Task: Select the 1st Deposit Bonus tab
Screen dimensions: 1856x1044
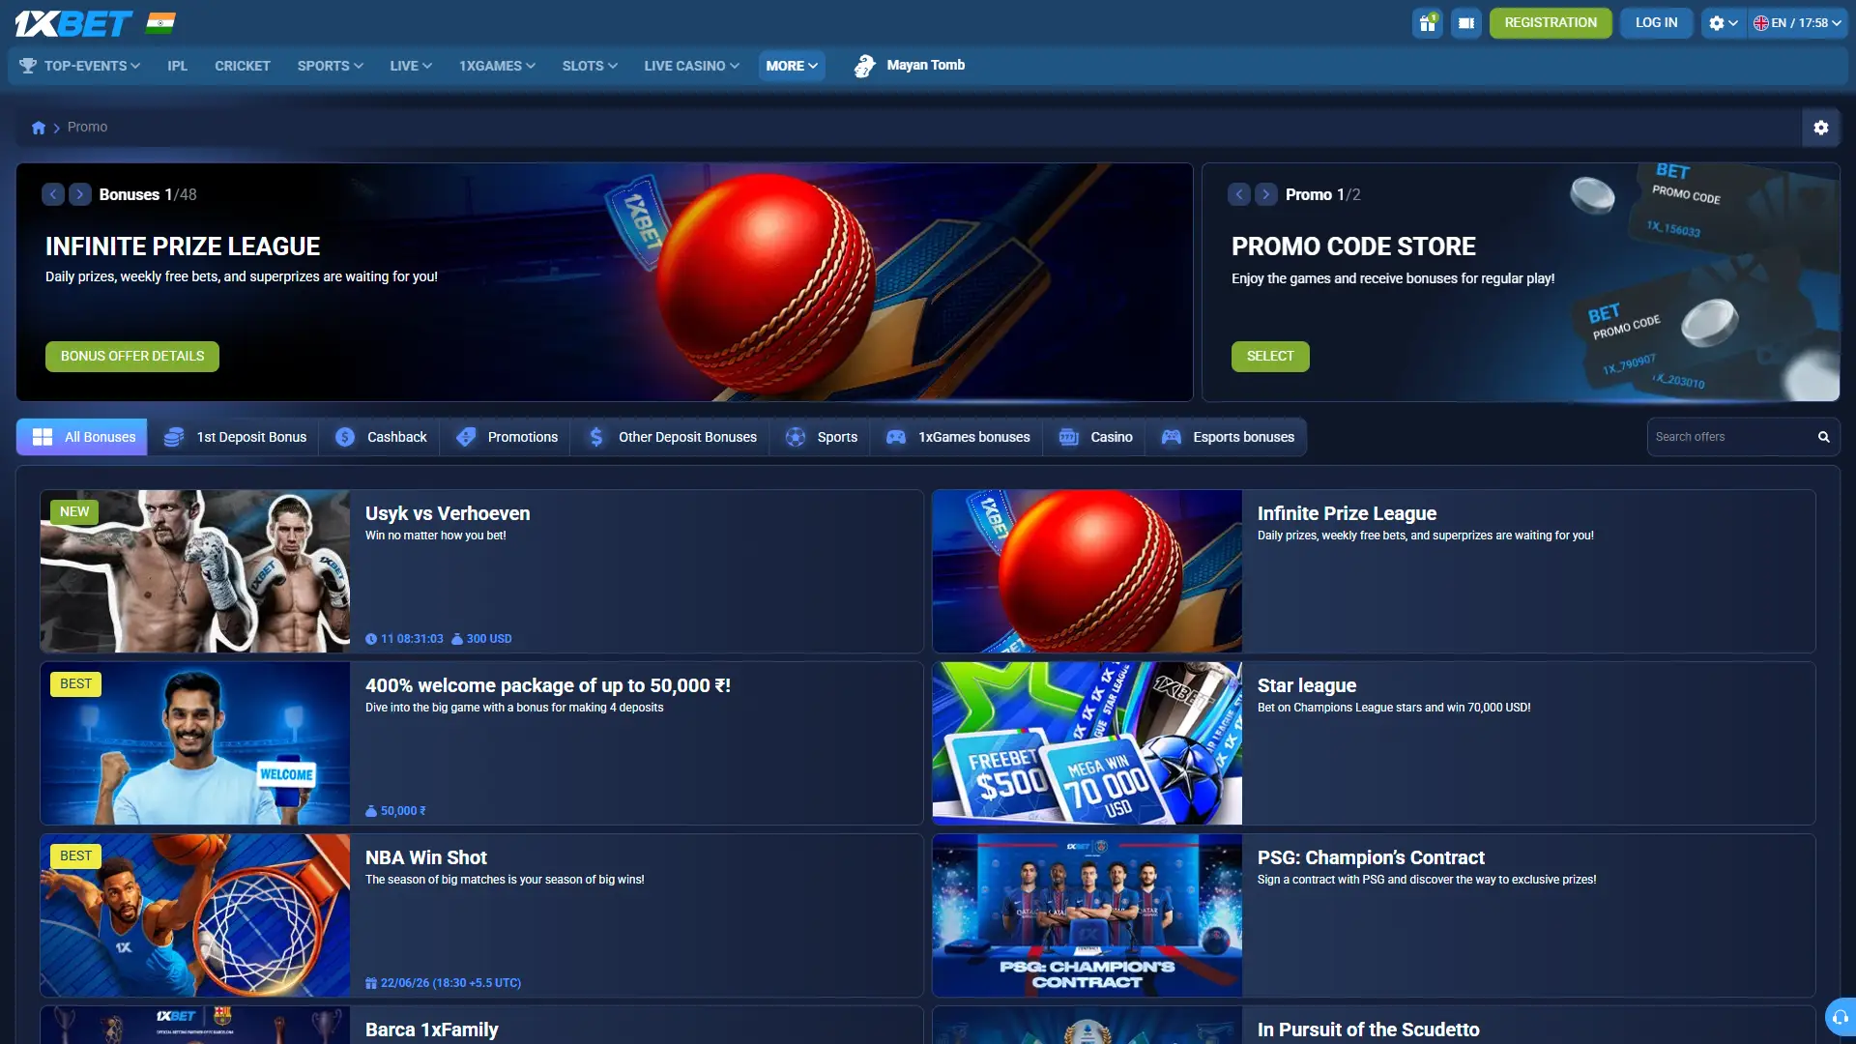Action: (235, 437)
